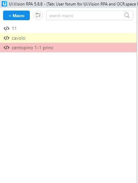Create a new macro with + Macro

click(x=16, y=15)
